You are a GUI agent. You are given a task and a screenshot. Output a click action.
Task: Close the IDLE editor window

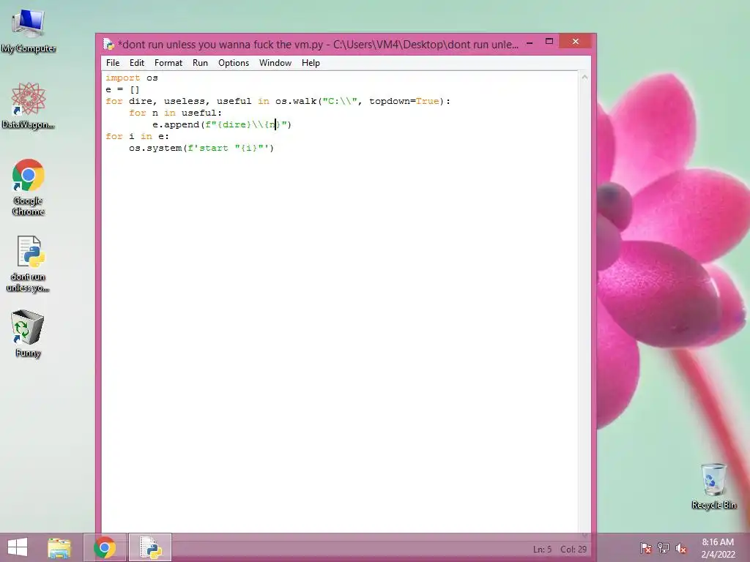pos(576,42)
